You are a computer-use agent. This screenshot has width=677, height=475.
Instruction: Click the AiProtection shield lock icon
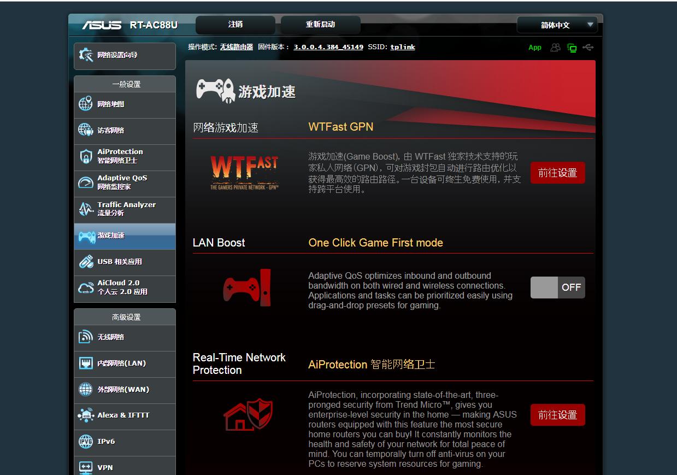tap(86, 156)
